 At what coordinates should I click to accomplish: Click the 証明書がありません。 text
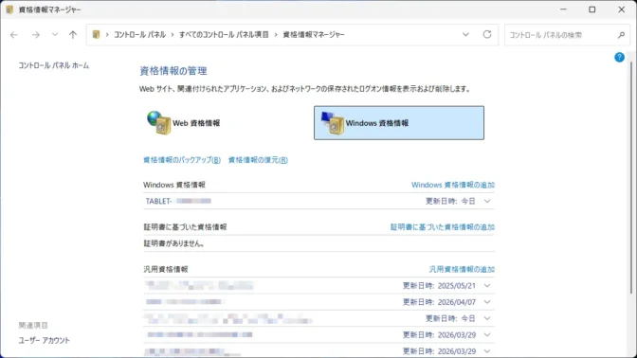click(x=174, y=243)
